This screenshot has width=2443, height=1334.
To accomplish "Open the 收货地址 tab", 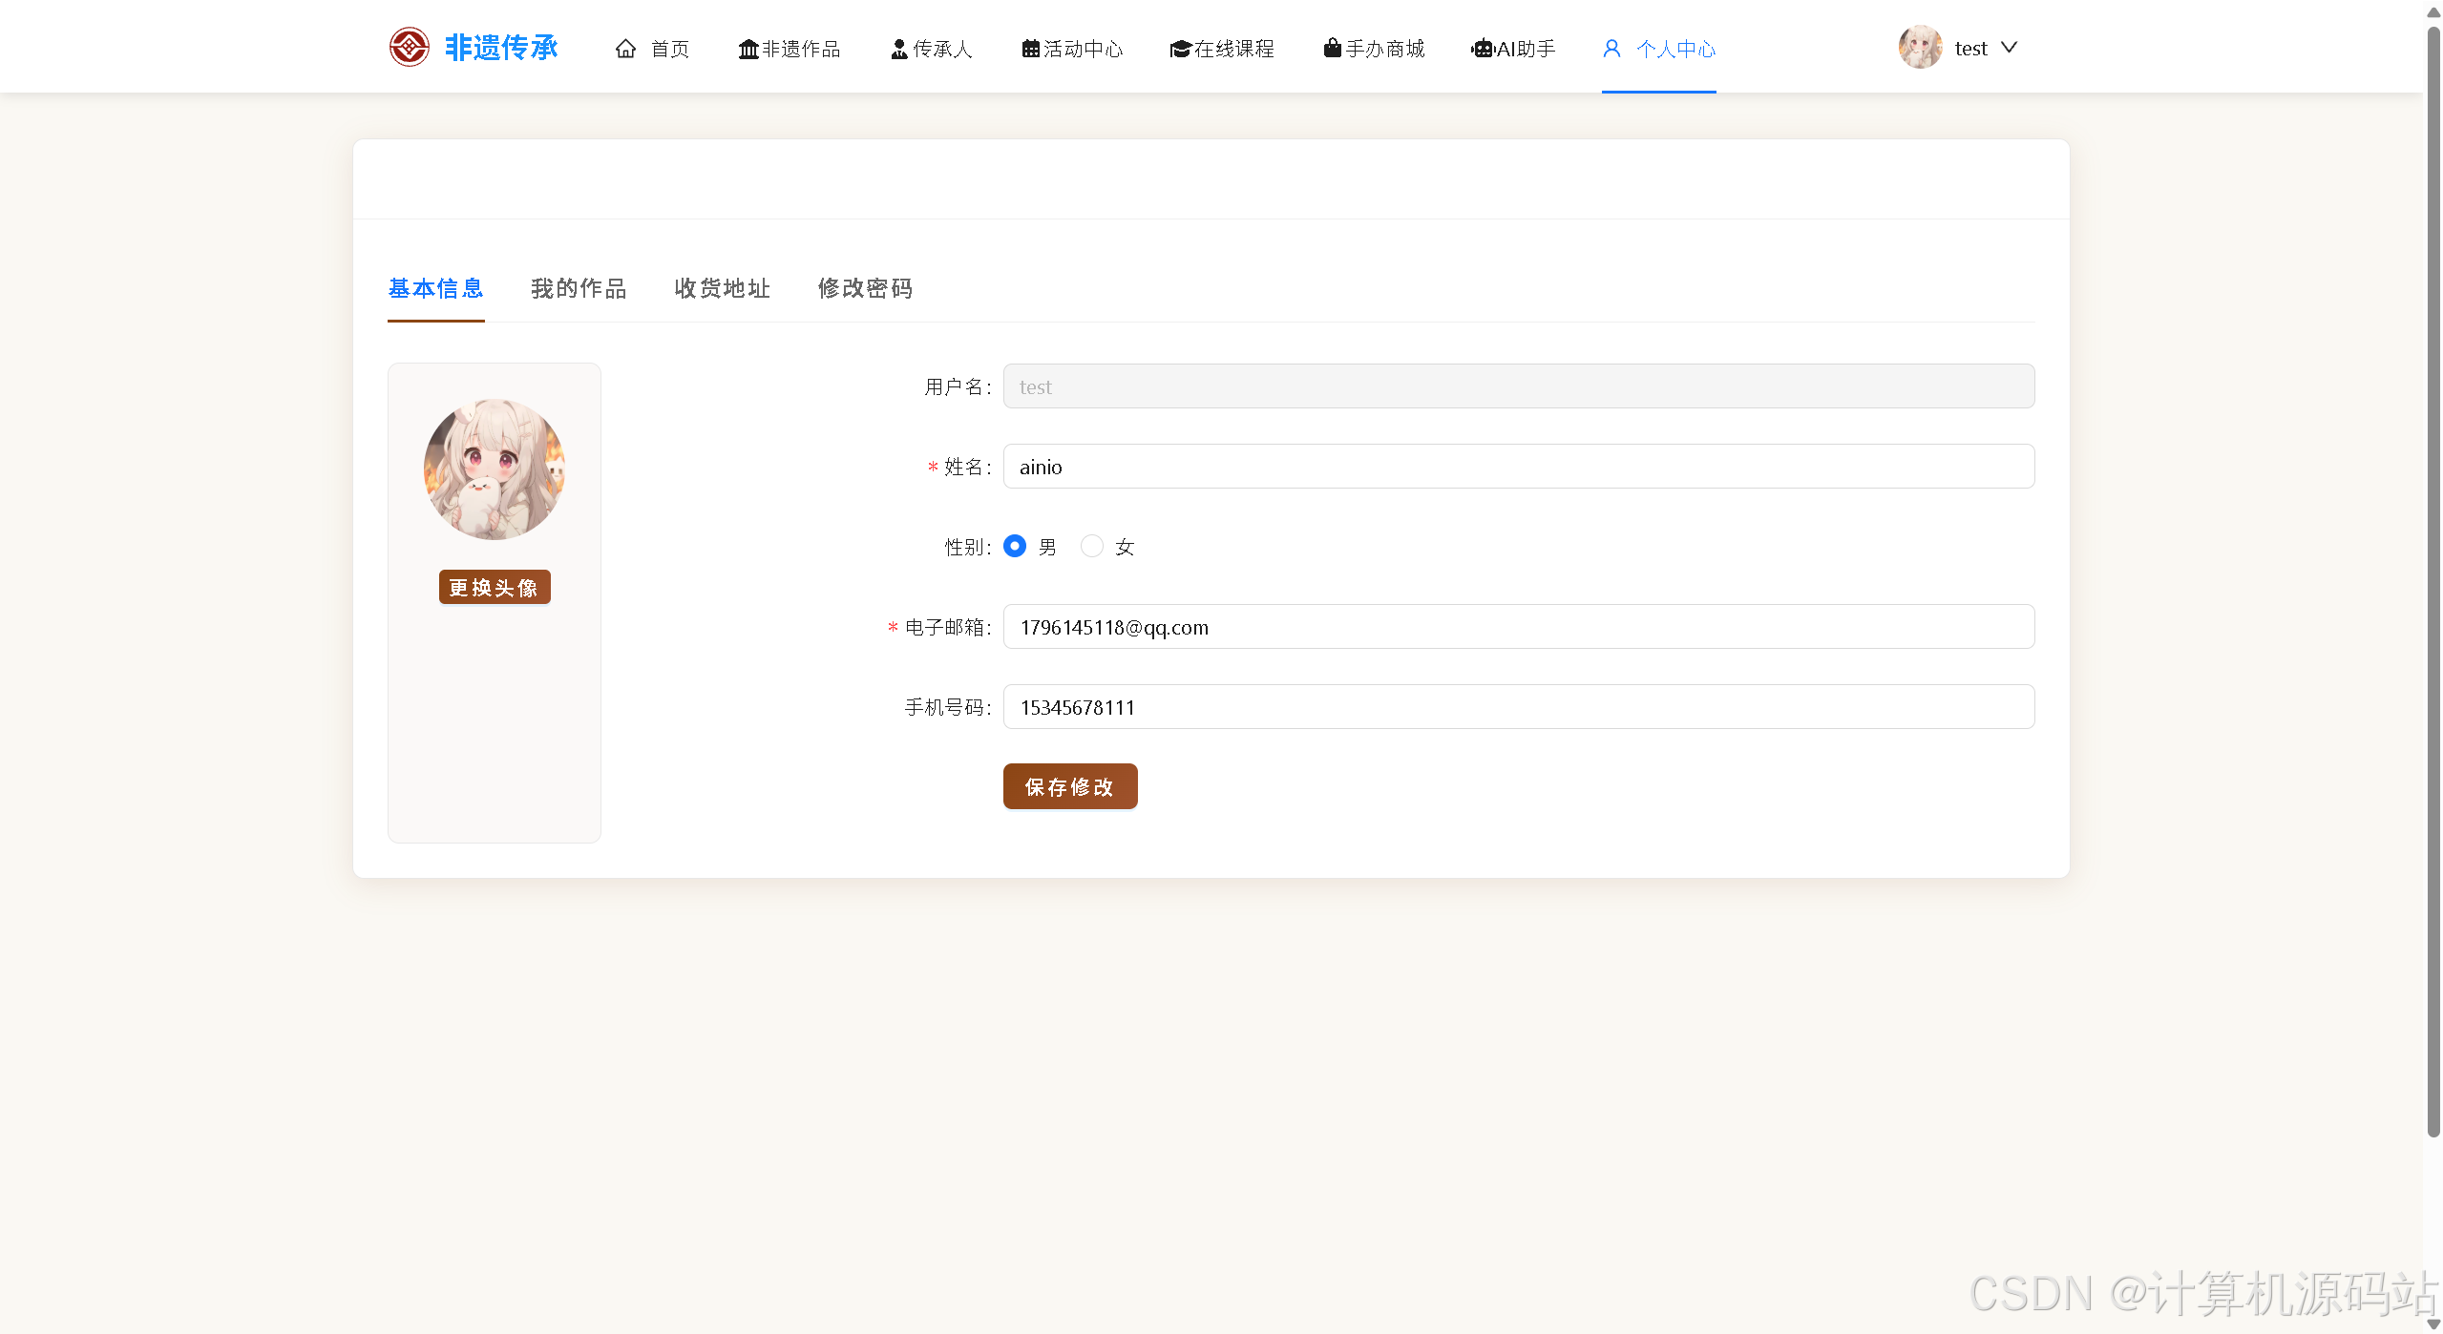I will pos(722,288).
